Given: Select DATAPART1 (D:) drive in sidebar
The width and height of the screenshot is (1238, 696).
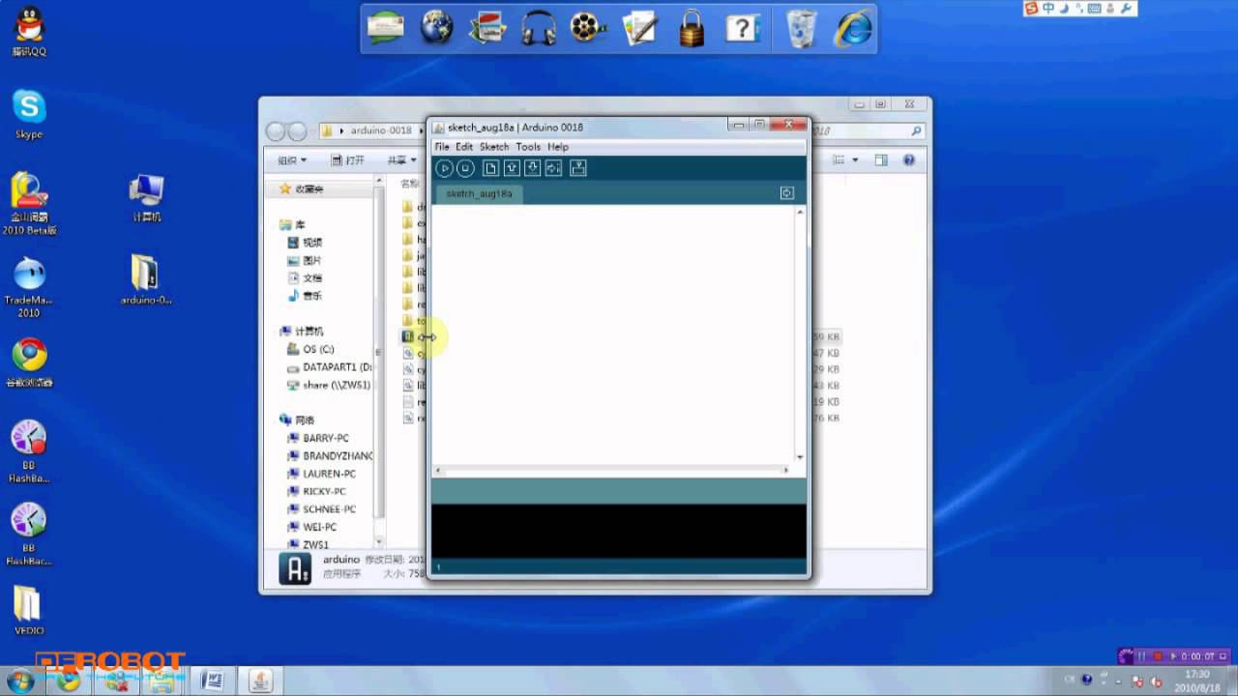Looking at the screenshot, I should click(x=330, y=367).
